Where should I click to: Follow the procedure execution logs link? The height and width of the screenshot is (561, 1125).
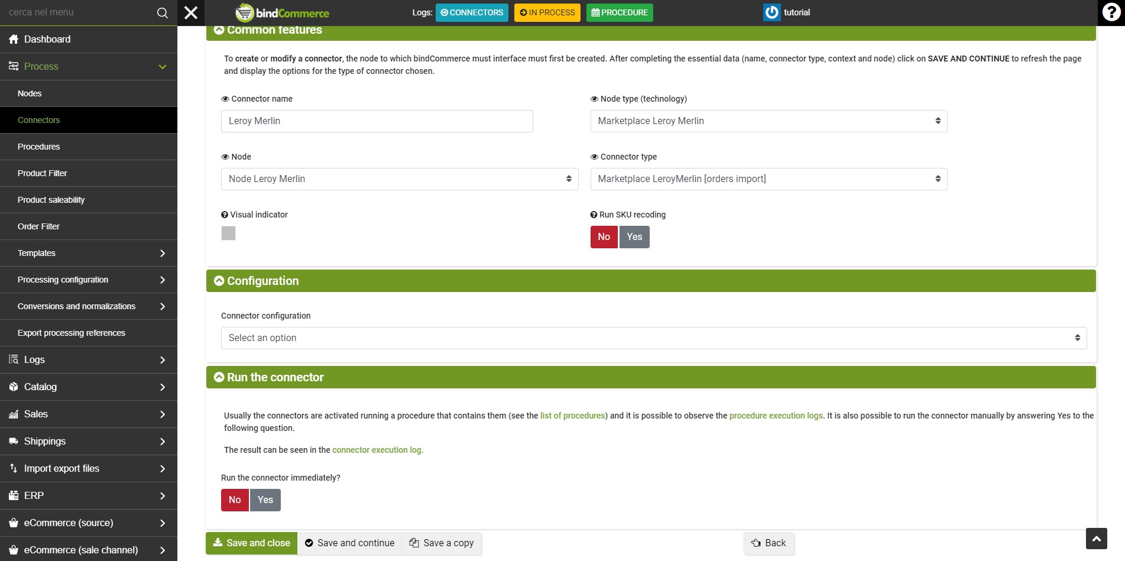pos(776,416)
